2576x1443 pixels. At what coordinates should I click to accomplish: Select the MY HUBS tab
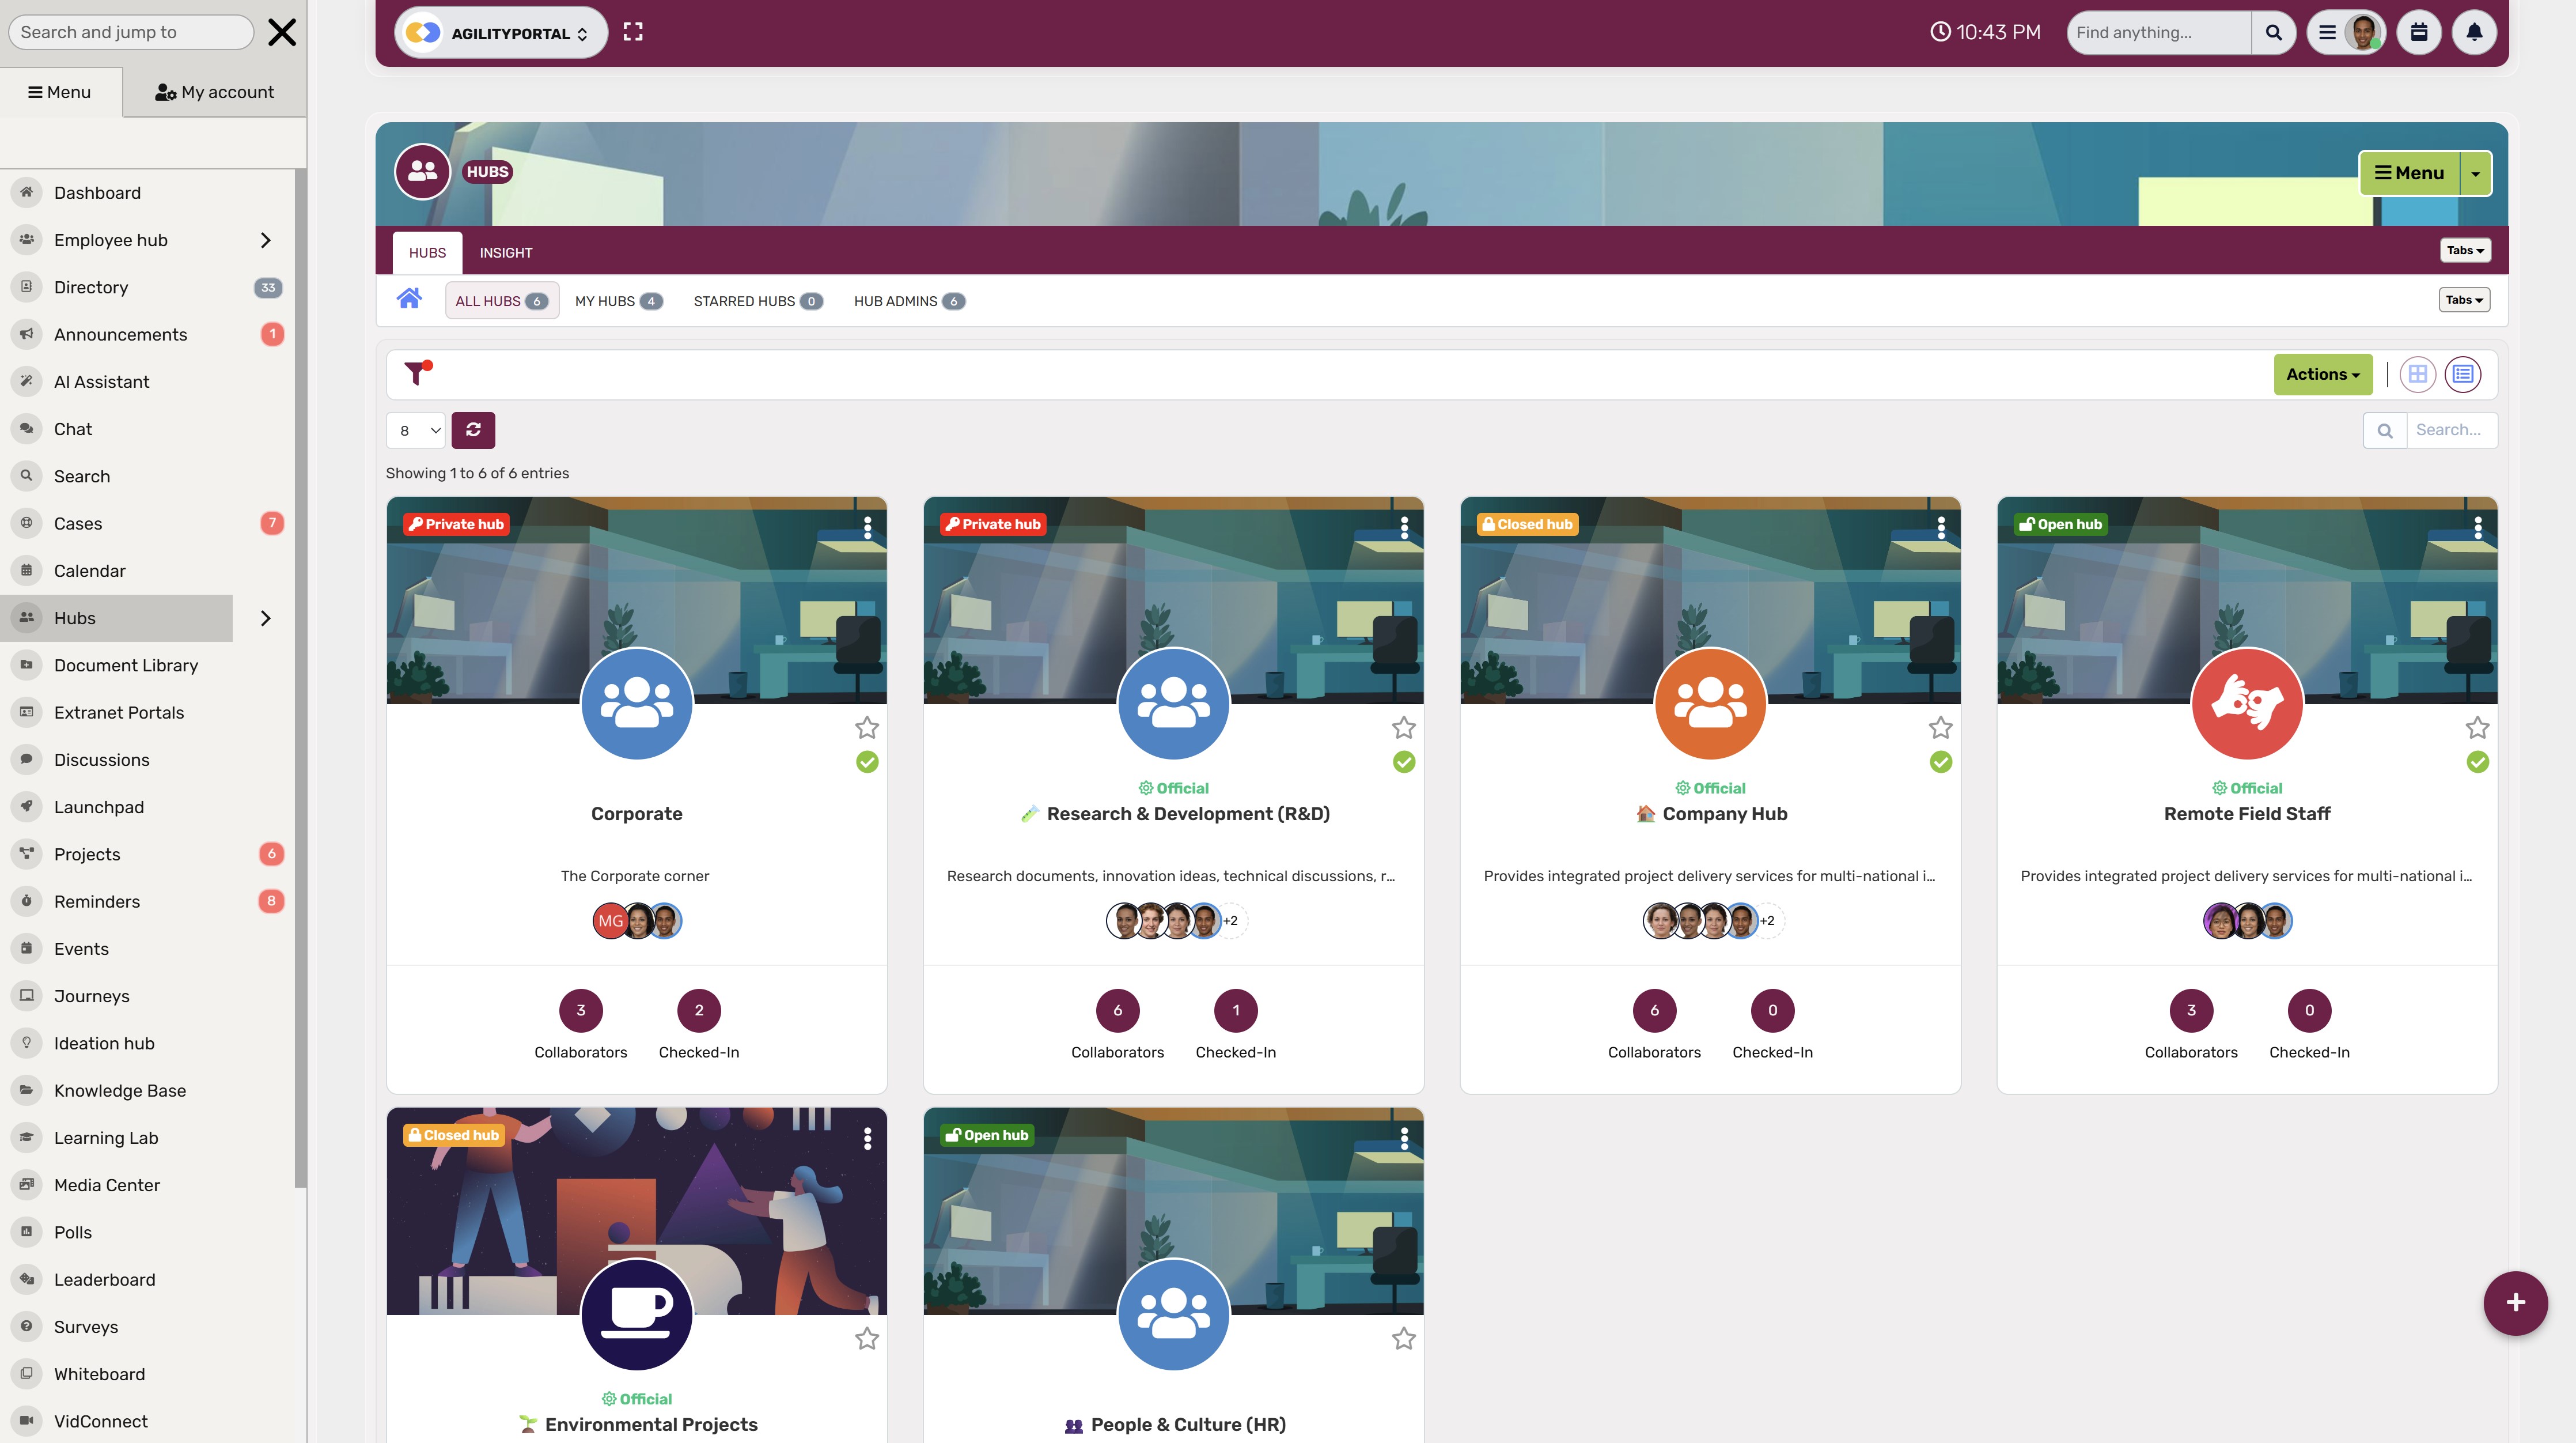pos(618,300)
